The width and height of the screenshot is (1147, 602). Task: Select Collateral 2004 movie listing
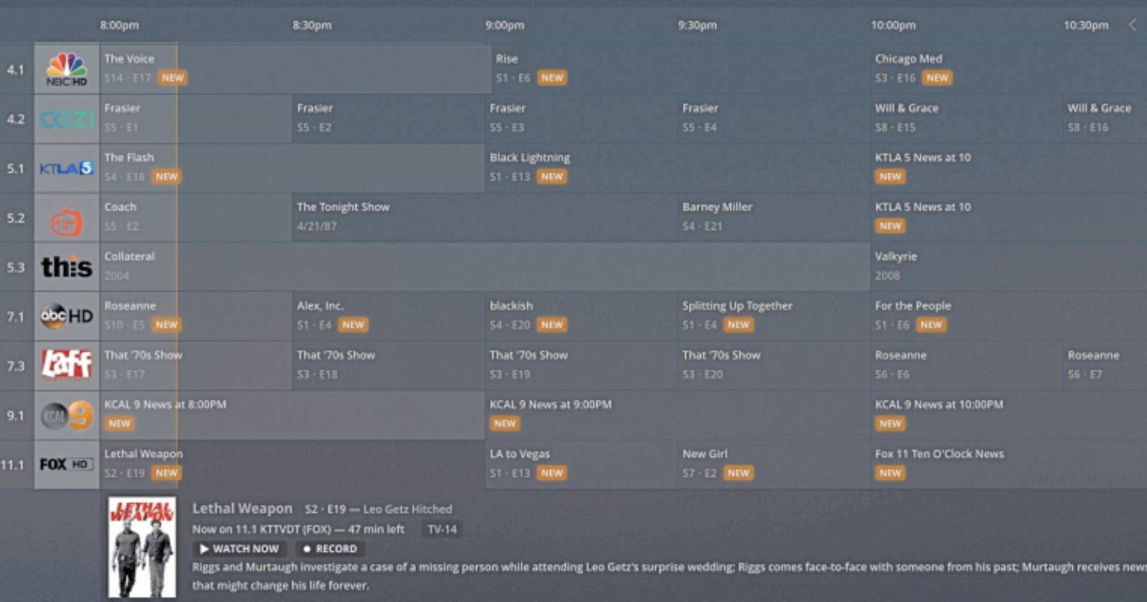click(485, 267)
